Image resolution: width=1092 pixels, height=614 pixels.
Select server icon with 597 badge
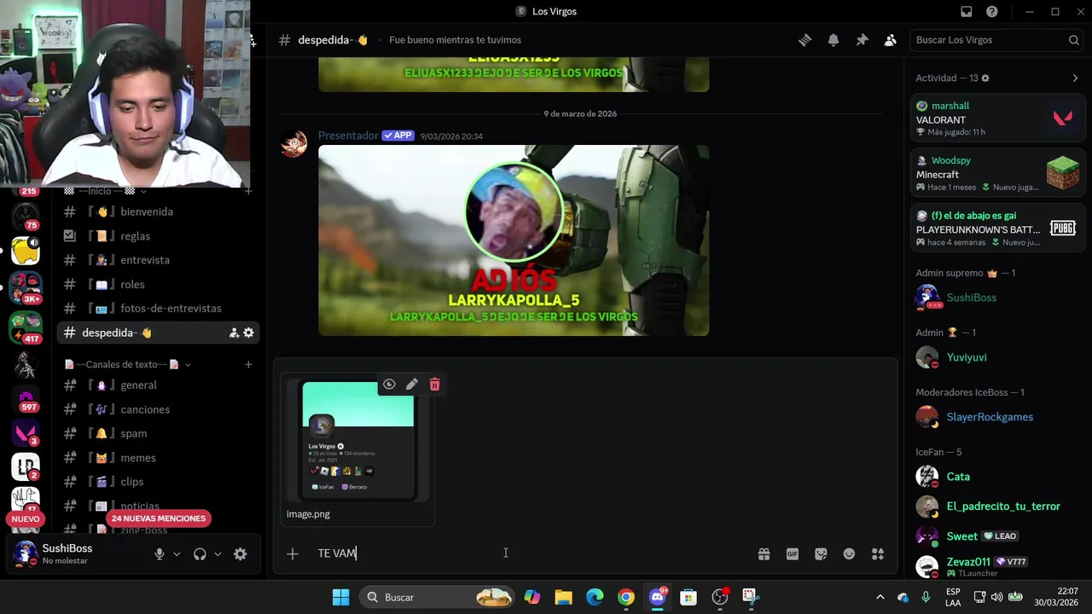tap(26, 400)
